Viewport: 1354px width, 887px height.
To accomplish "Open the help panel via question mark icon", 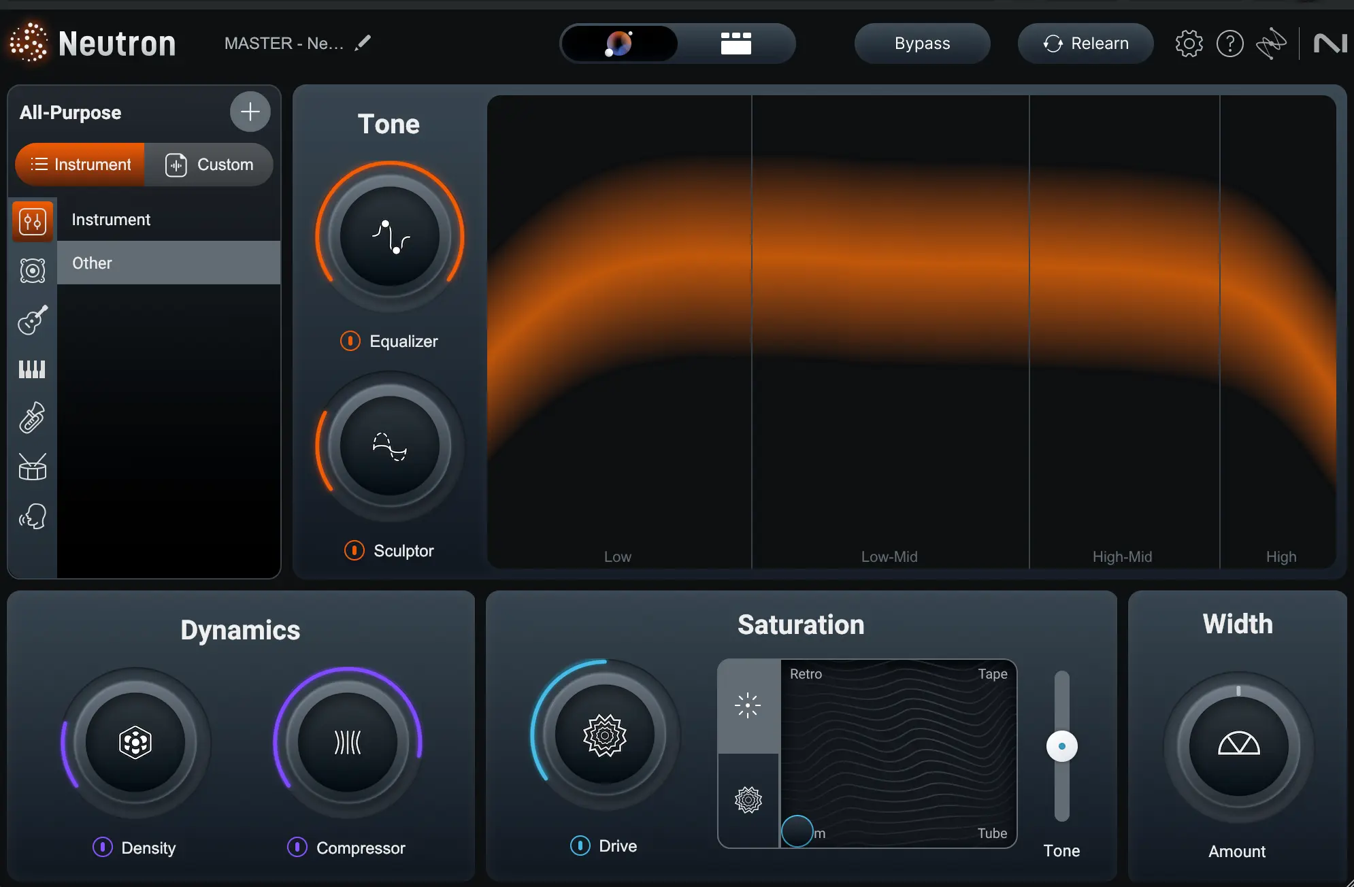I will tap(1229, 43).
